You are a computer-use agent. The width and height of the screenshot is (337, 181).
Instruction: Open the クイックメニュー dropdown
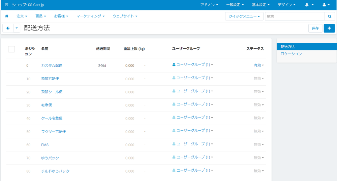pyautogui.click(x=244, y=16)
